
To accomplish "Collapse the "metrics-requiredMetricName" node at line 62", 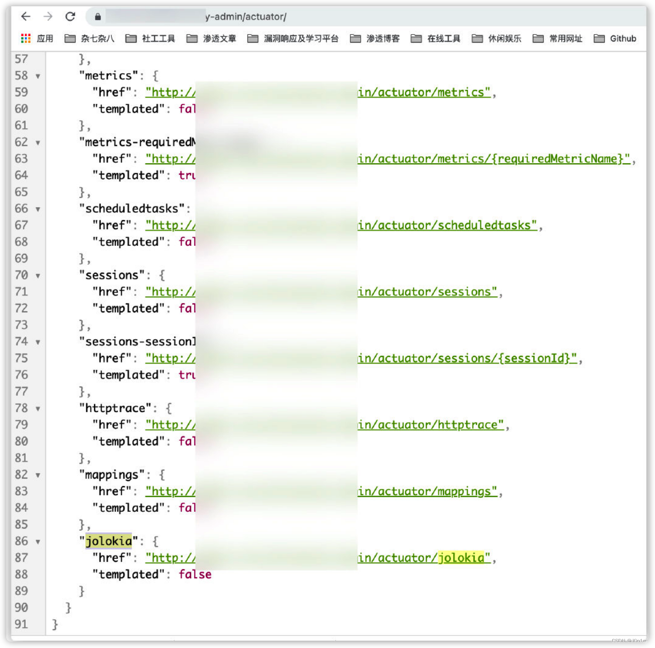I will [38, 143].
